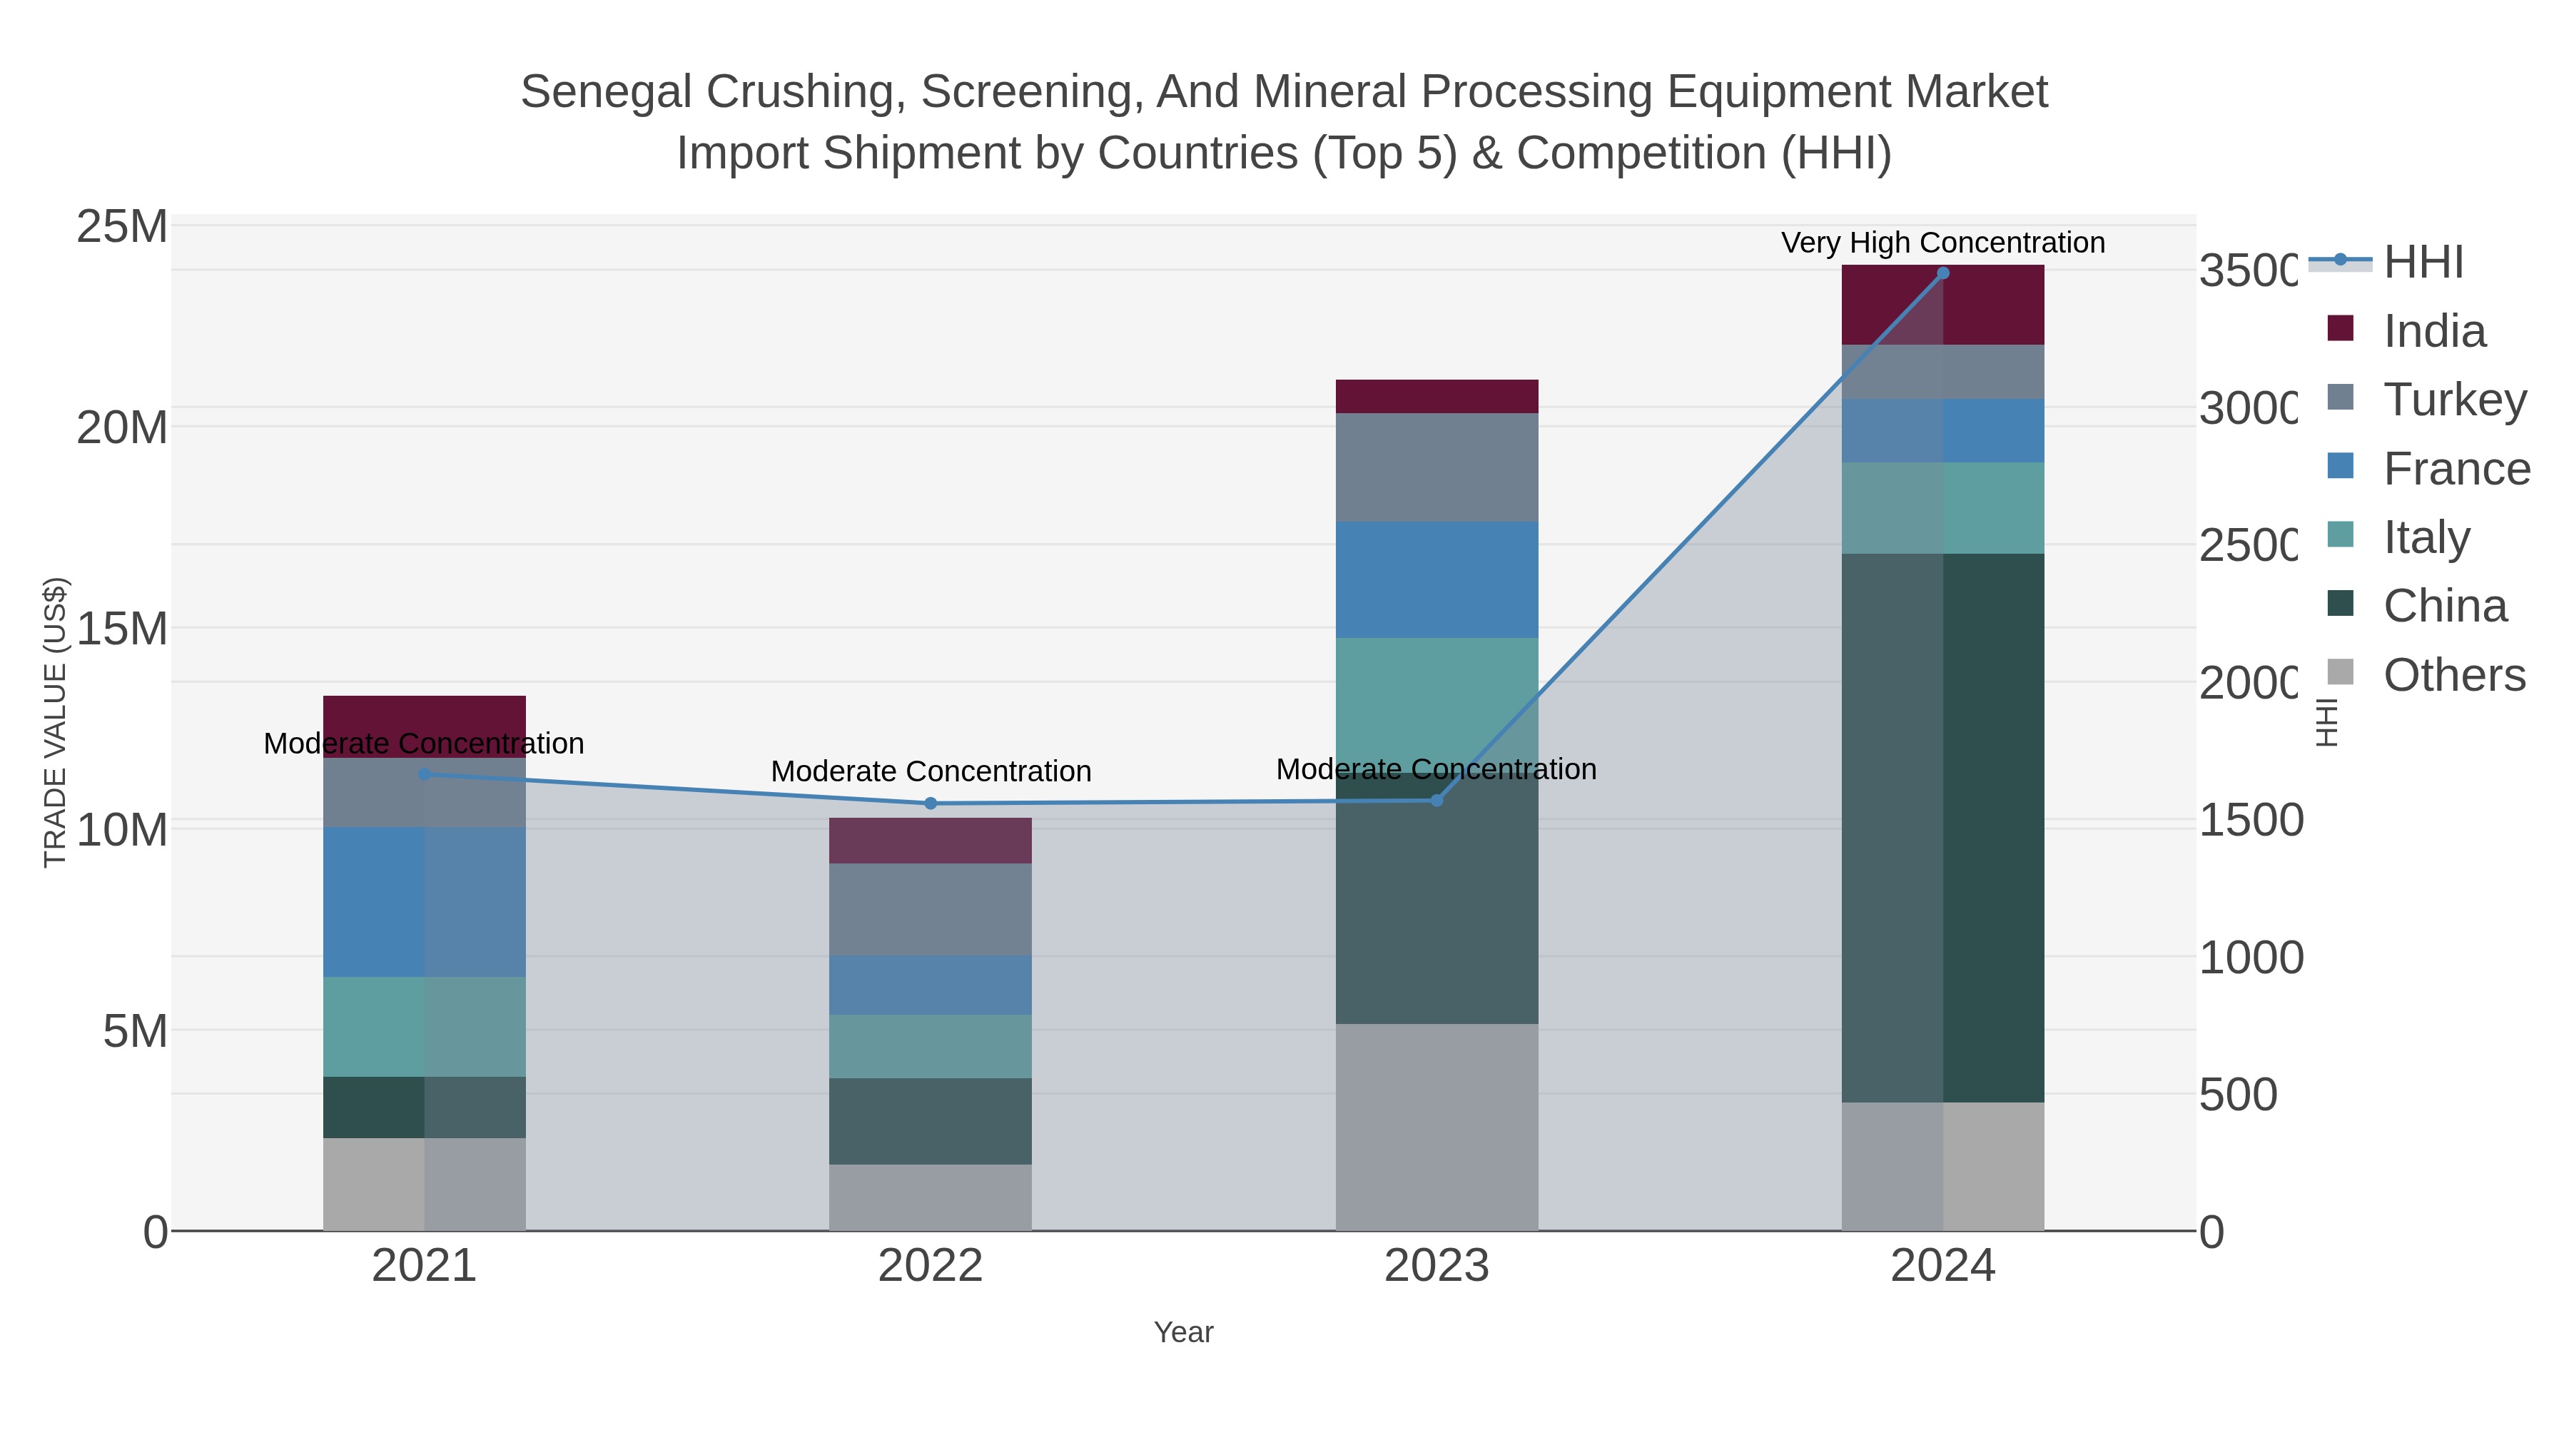Click the chart title about Senegal equipment market

coord(1284,121)
